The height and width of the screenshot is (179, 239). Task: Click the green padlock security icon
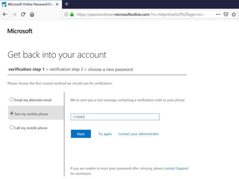72,15
